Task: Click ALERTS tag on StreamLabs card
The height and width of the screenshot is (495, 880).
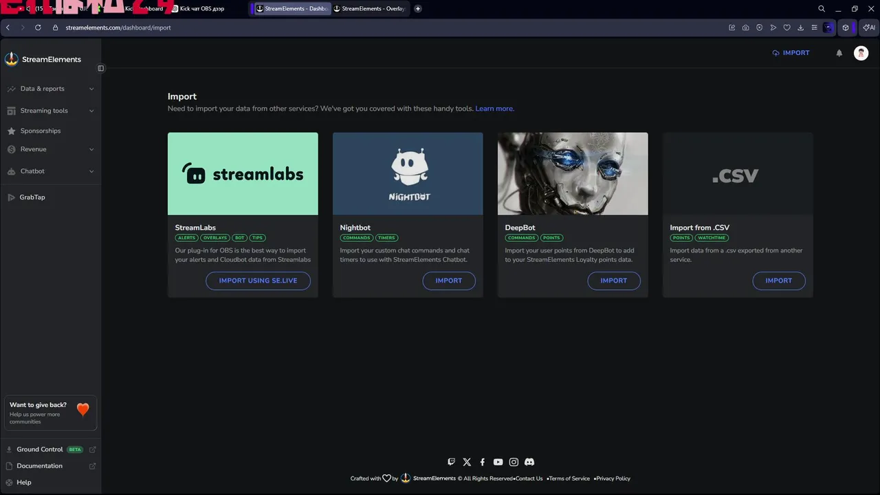Action: coord(186,238)
